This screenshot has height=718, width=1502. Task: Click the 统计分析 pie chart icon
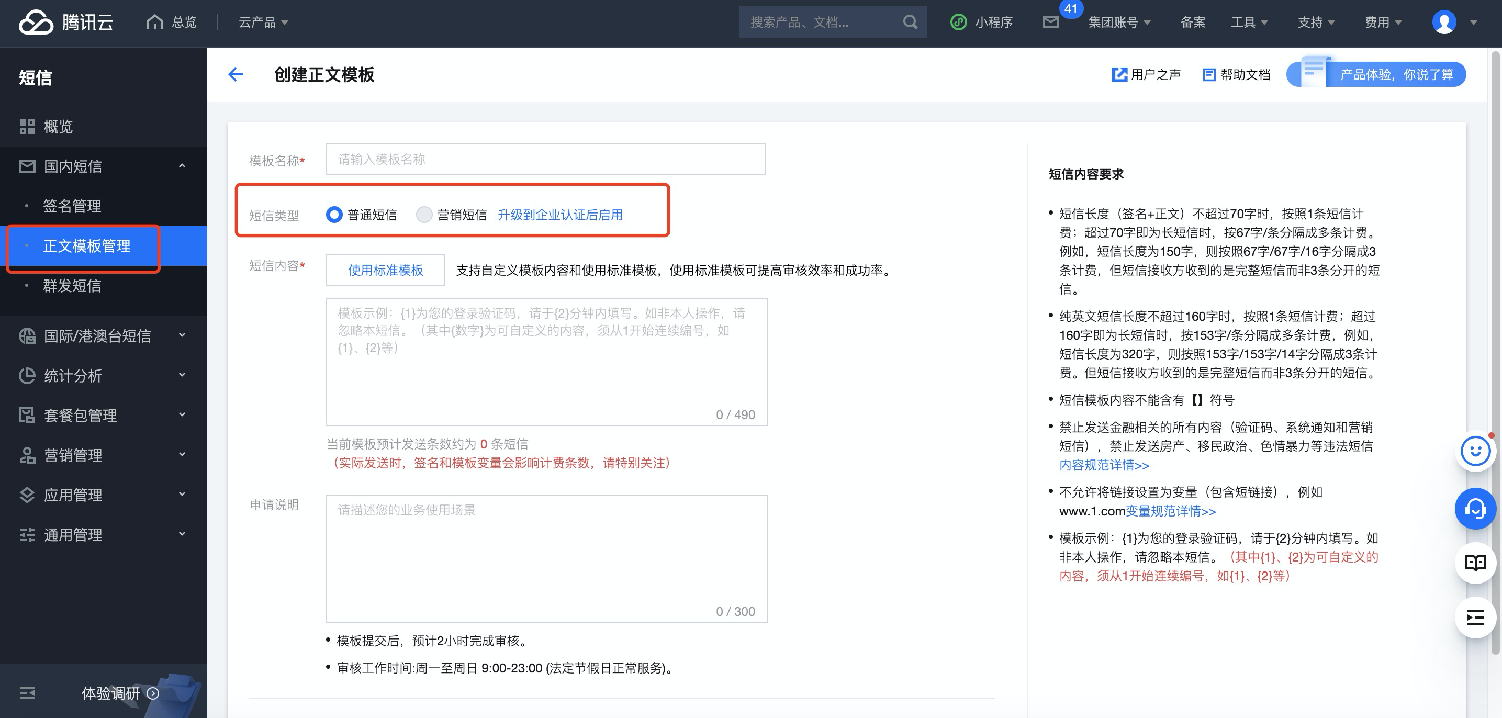pyautogui.click(x=27, y=376)
